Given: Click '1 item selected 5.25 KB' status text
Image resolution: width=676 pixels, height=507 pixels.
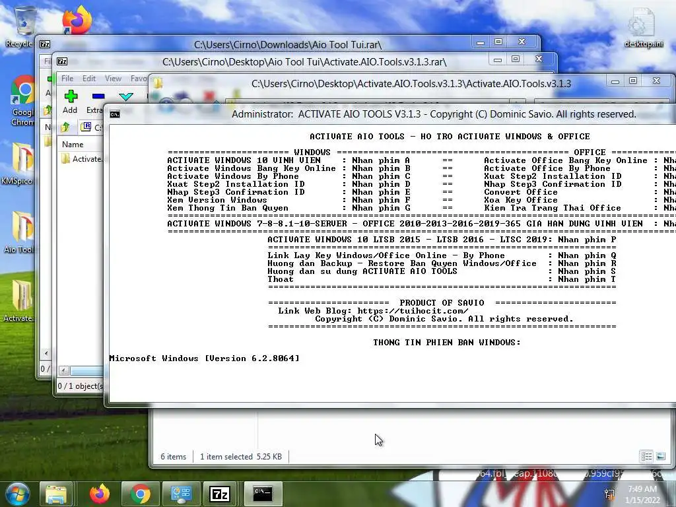Looking at the screenshot, I should tap(240, 457).
